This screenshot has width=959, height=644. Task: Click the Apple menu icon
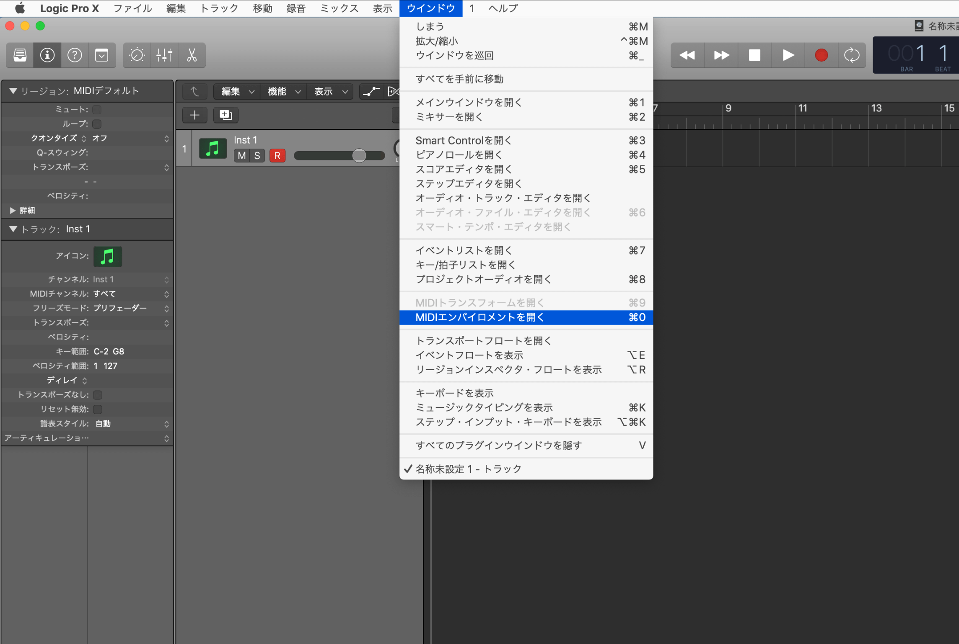(x=20, y=8)
